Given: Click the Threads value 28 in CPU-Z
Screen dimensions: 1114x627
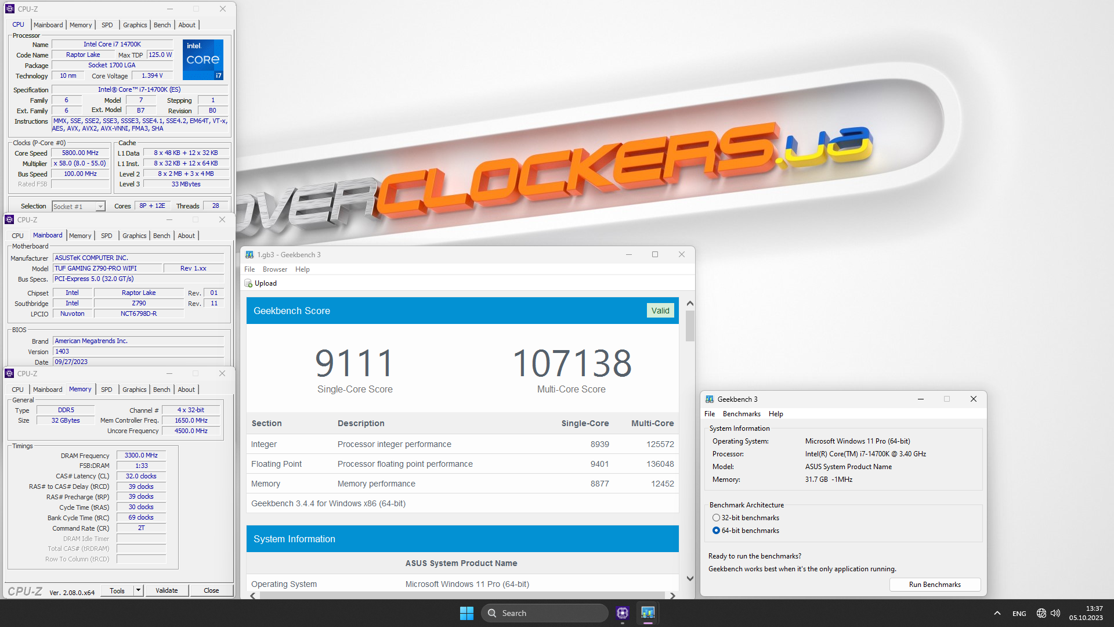Looking at the screenshot, I should 215,206.
